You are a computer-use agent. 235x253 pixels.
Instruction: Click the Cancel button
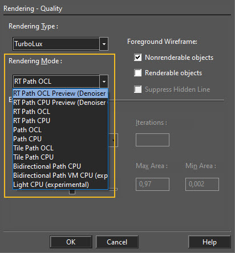(117, 242)
